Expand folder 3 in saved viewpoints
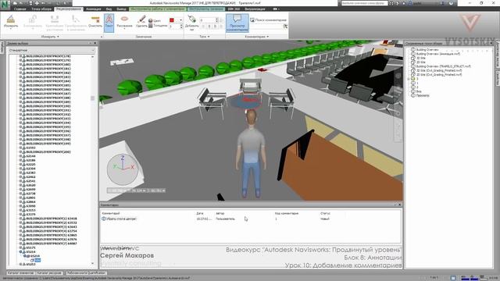This screenshot has height=281, width=500. point(409,79)
